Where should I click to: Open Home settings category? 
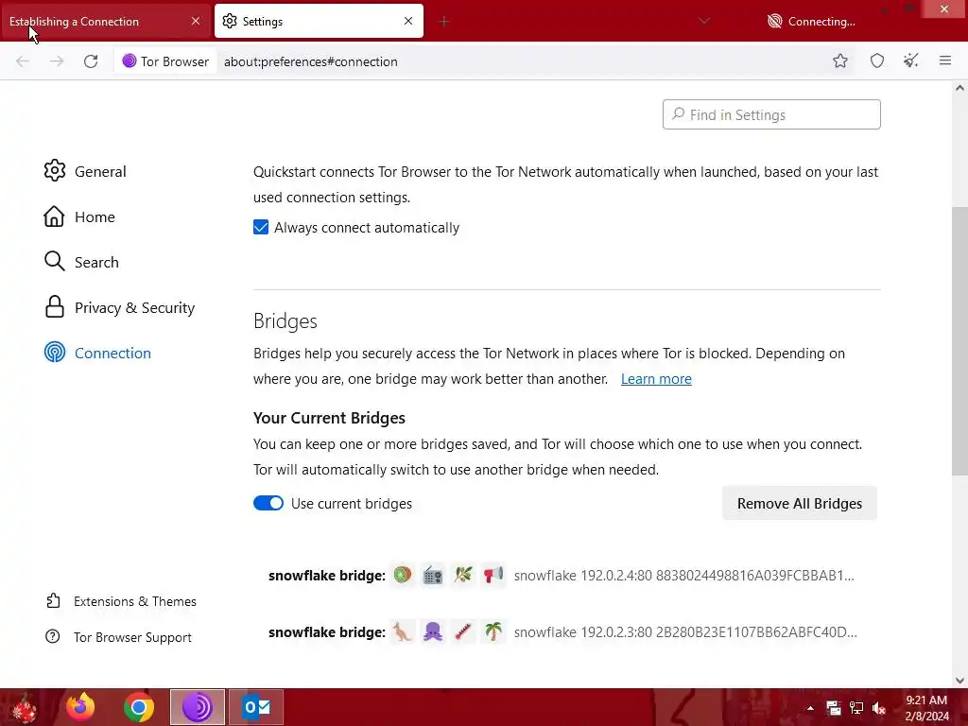tap(79, 216)
